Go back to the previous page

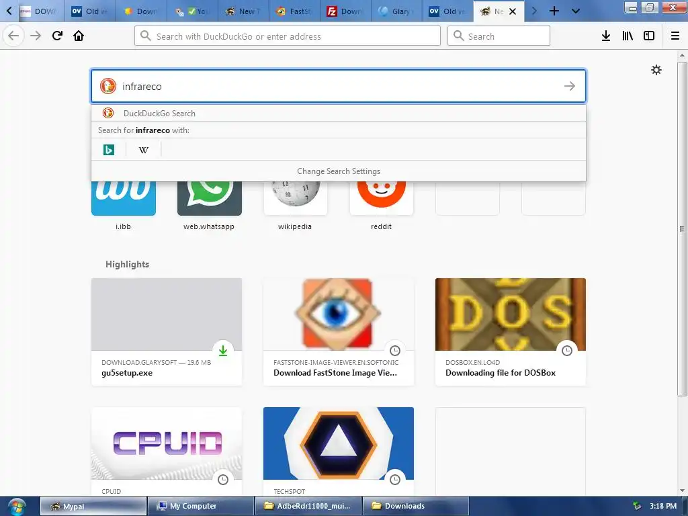click(13, 36)
